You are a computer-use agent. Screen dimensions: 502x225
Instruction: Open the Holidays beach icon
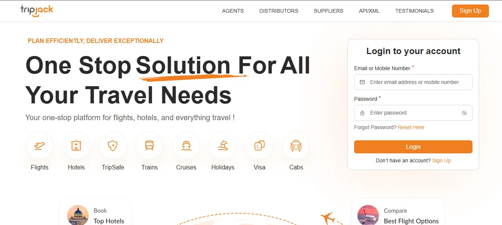[x=223, y=146]
